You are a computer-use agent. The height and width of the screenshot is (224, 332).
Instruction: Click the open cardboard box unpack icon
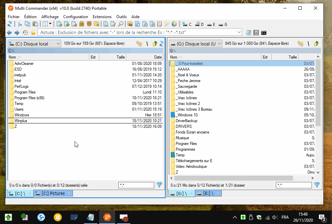pyautogui.click(x=89, y=24)
